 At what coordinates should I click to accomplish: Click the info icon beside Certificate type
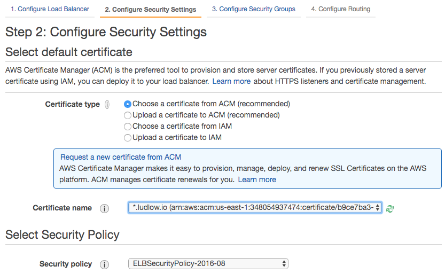[x=107, y=105]
